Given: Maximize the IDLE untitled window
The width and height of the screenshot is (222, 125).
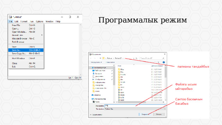Looking at the screenshot, I should 70,17.
